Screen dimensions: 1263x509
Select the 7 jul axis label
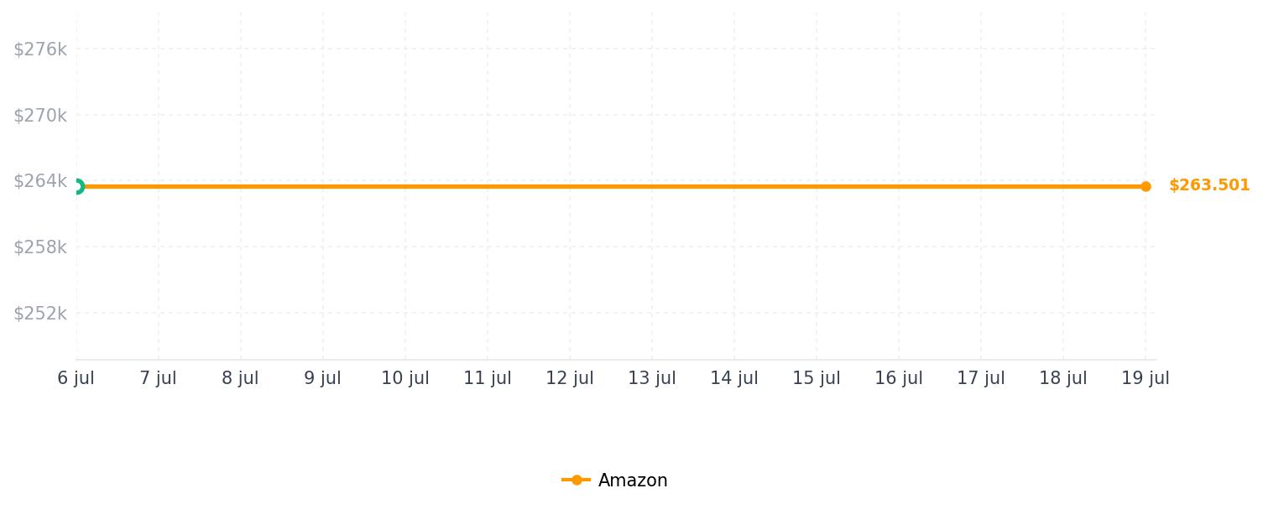coord(158,378)
